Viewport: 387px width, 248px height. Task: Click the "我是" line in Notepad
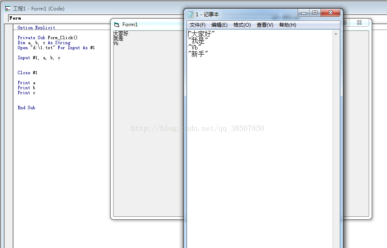point(198,40)
